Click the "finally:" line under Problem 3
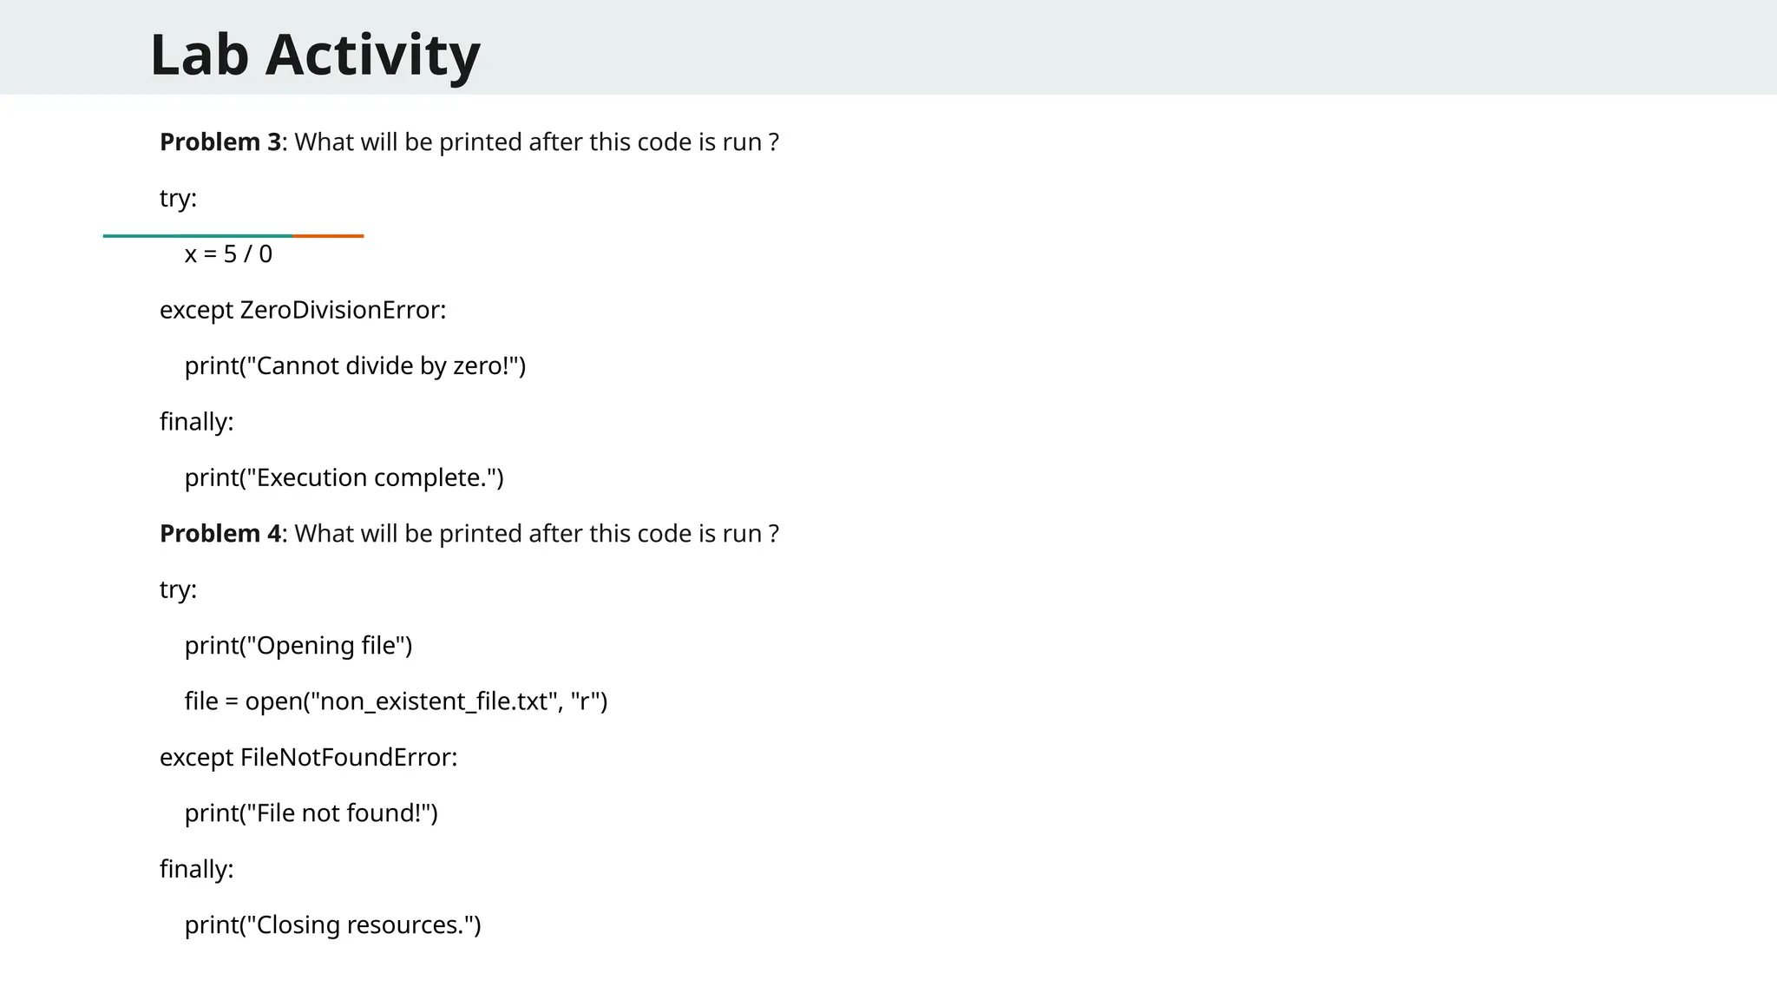 (x=196, y=422)
